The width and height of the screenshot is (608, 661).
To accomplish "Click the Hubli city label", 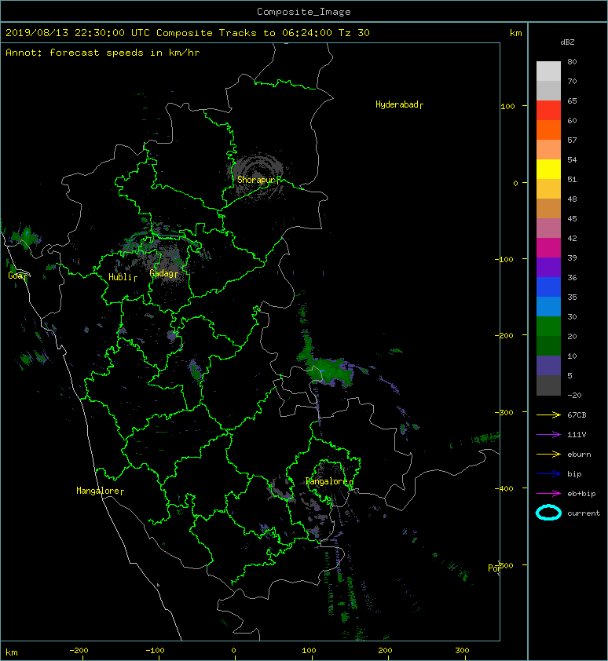I will pos(123,277).
